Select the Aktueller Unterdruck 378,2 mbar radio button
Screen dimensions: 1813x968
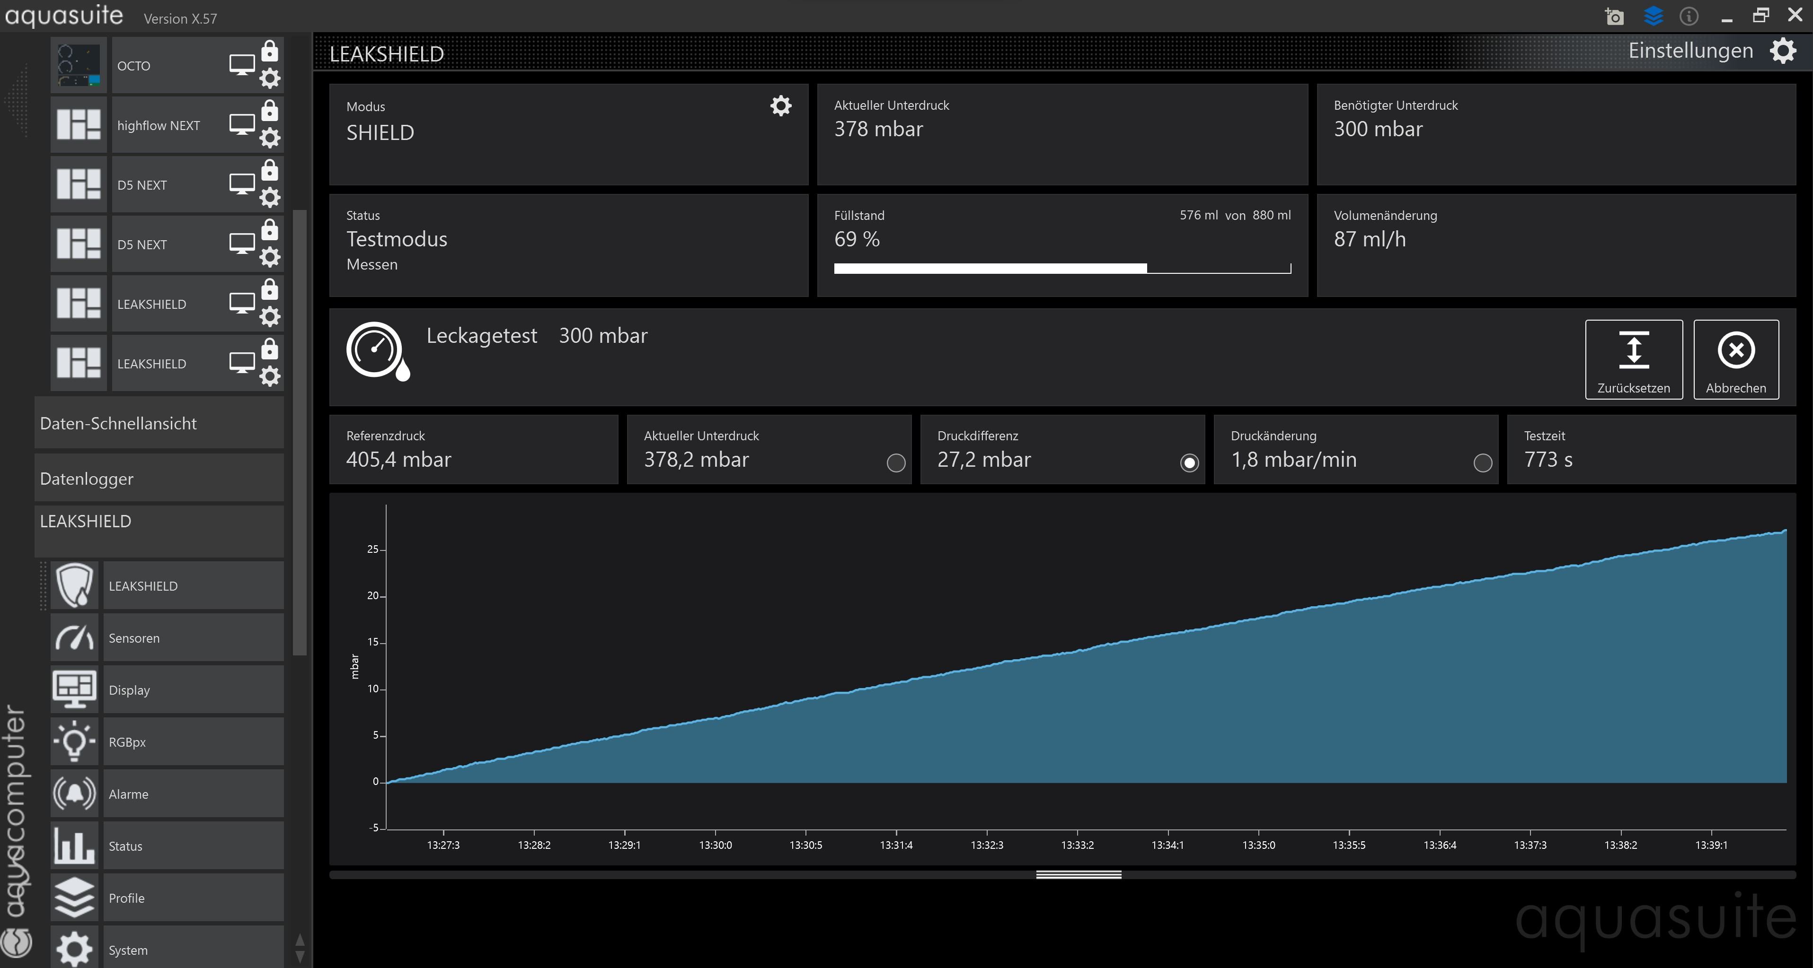tap(896, 462)
